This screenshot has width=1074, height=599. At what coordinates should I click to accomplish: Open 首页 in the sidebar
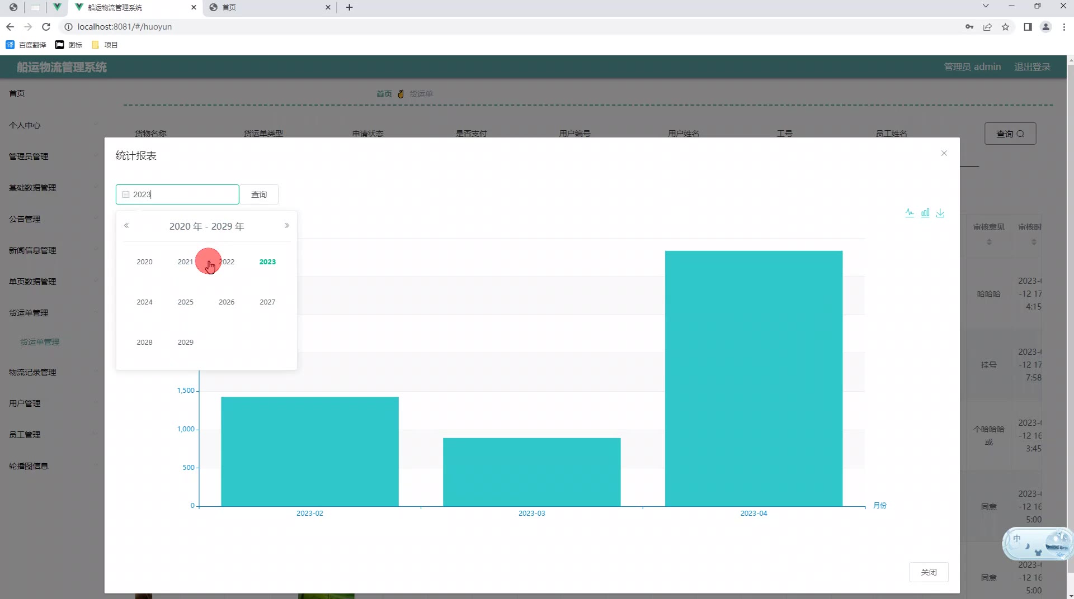tap(17, 93)
